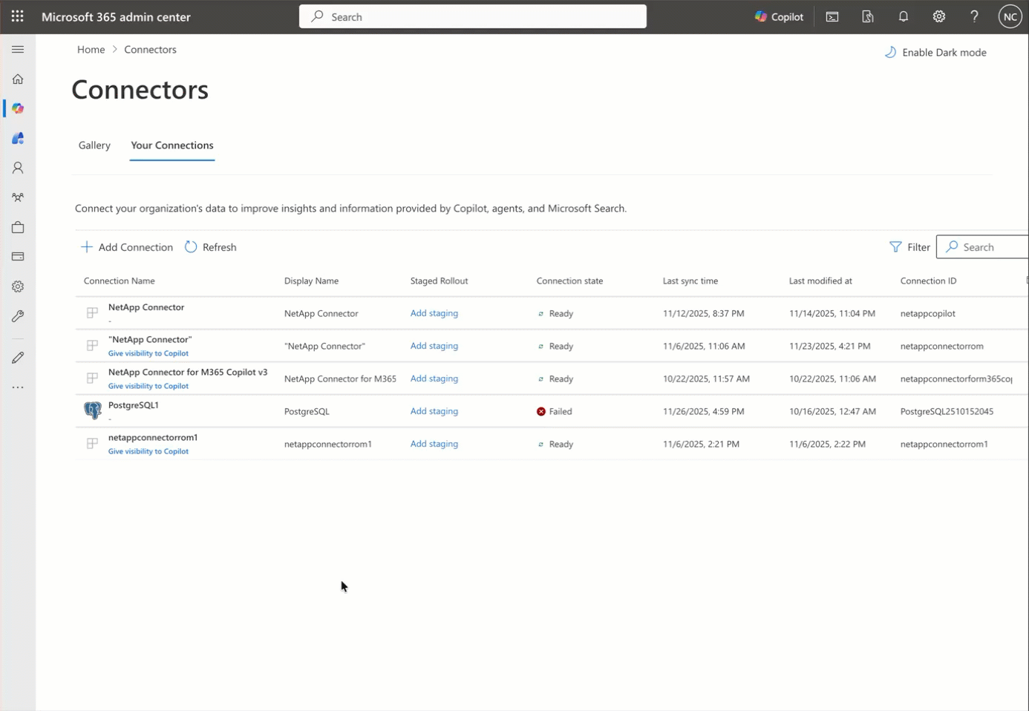Open the Help question mark icon
Image resolution: width=1029 pixels, height=711 pixels.
(974, 16)
